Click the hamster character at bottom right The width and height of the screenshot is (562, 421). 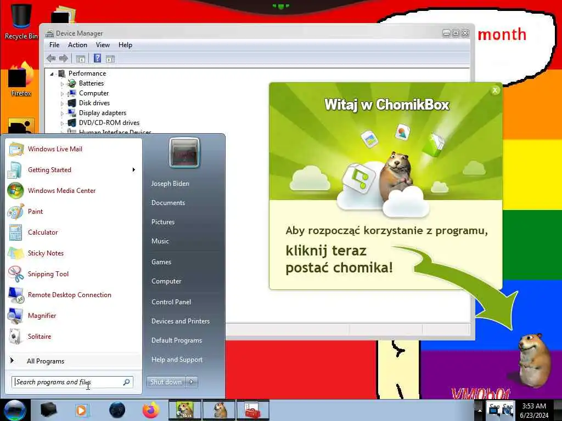pos(533,361)
